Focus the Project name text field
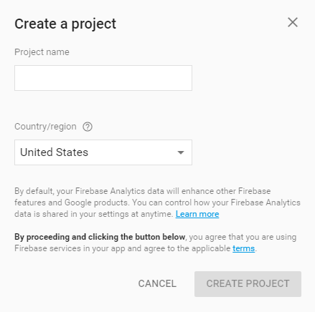The image size is (315, 312). 103,78
